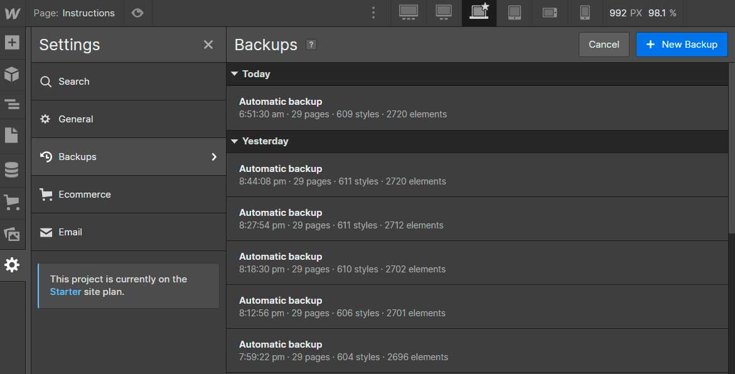Open the CMS collections panel
Viewport: 735px width, 374px height.
coord(12,169)
